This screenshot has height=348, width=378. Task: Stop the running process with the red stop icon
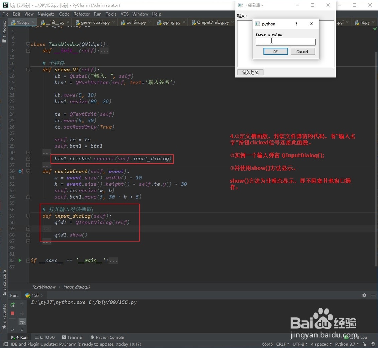[x=12, y=313]
